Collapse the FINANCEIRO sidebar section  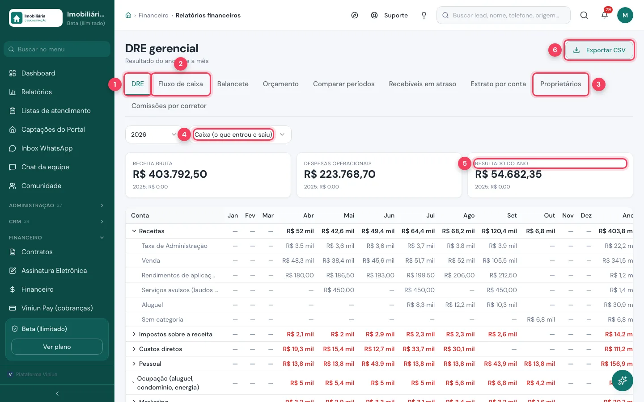point(57,238)
